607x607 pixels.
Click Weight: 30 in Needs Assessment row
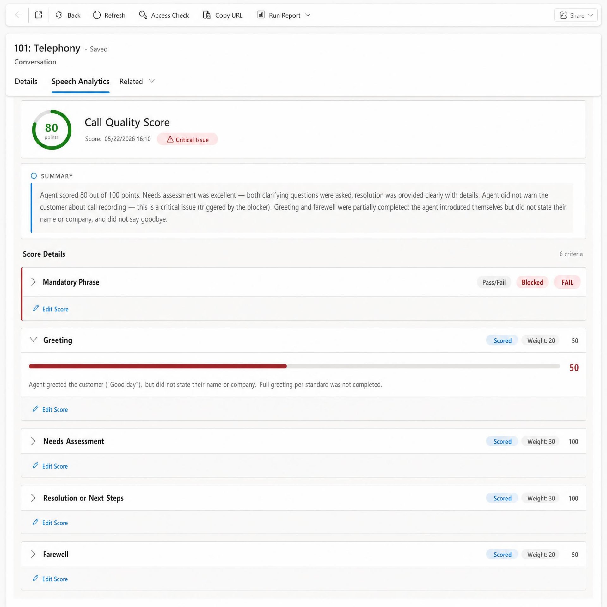[x=541, y=441]
